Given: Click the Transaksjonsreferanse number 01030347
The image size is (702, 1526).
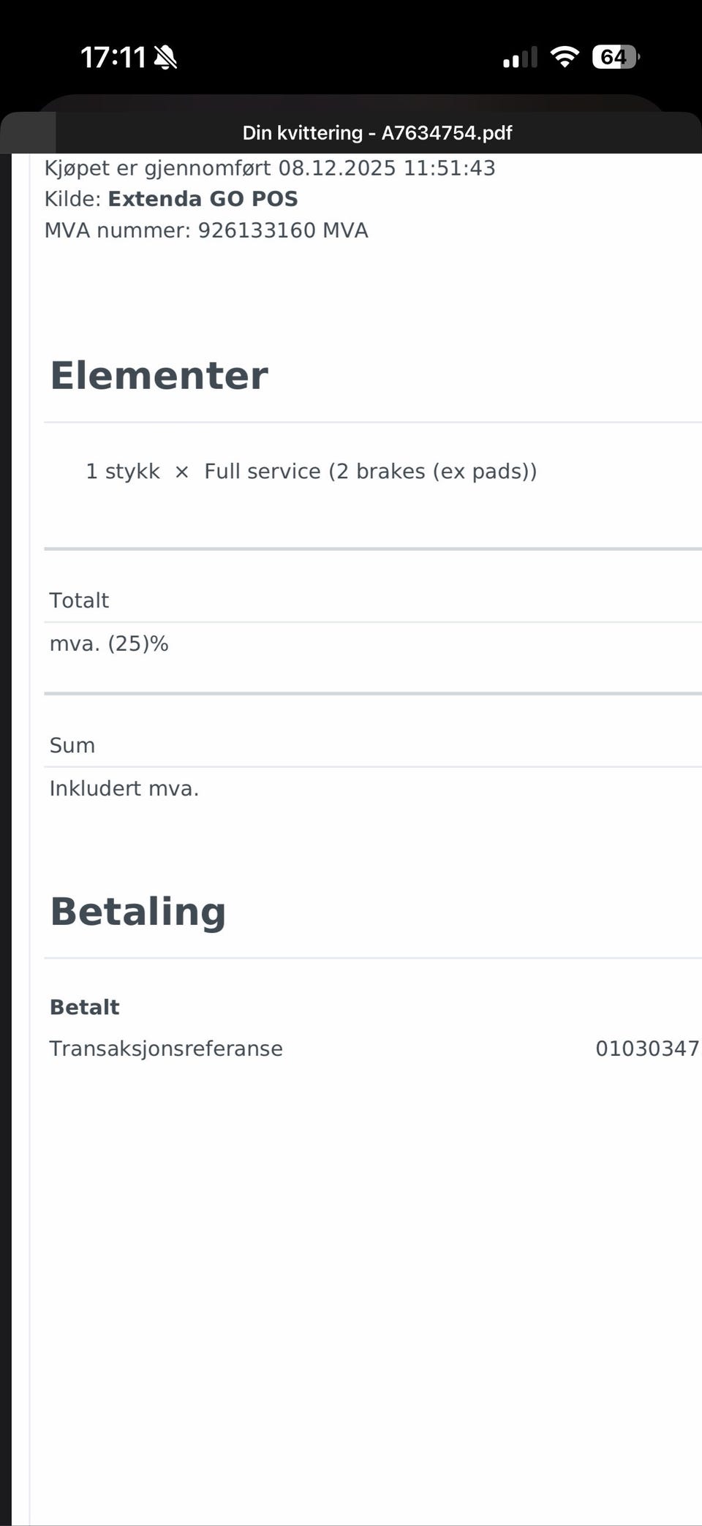Looking at the screenshot, I should tap(646, 1049).
